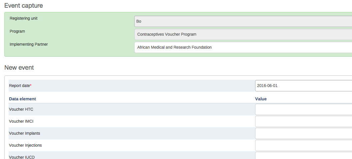Click the Report date field showing 2016-06-01
352x159 pixels.
tap(303, 86)
